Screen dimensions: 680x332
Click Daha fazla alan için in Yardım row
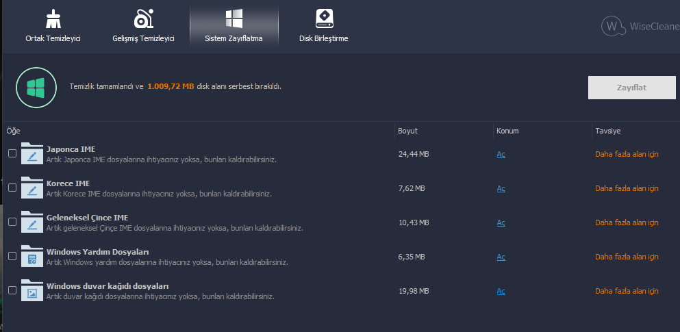pos(627,257)
